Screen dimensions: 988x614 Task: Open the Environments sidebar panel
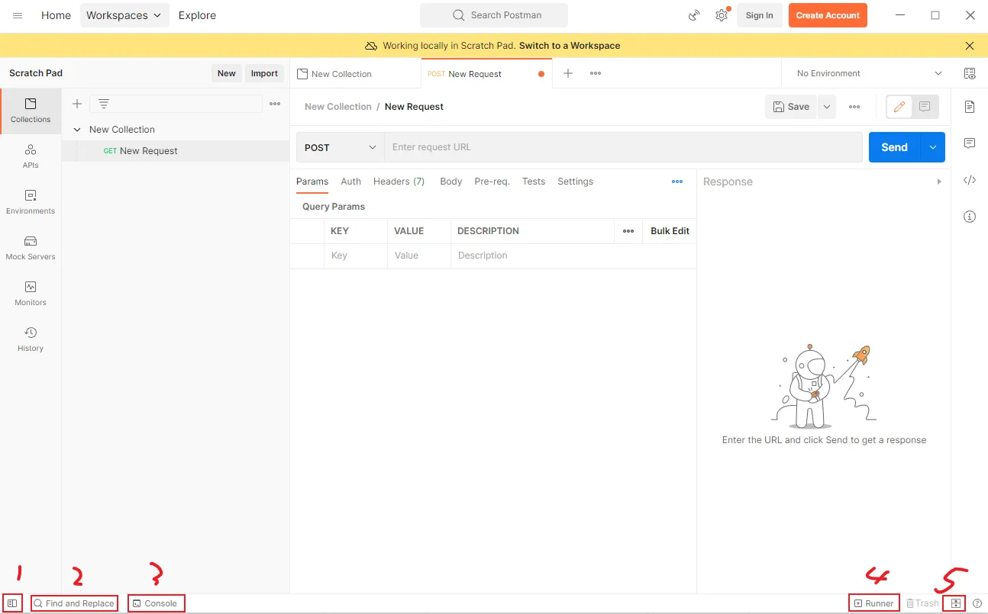coord(31,202)
